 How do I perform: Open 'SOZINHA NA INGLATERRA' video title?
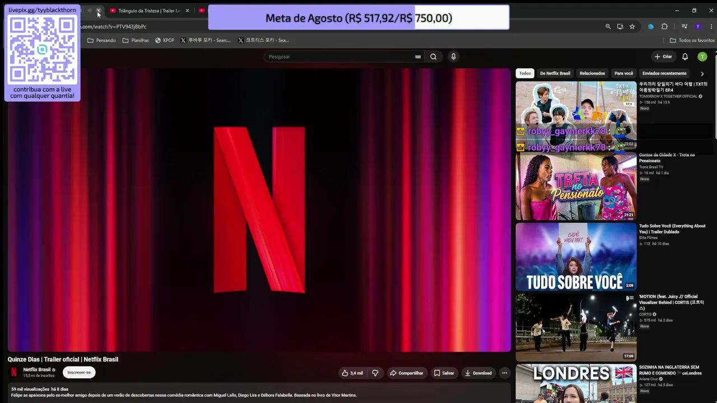670,370
